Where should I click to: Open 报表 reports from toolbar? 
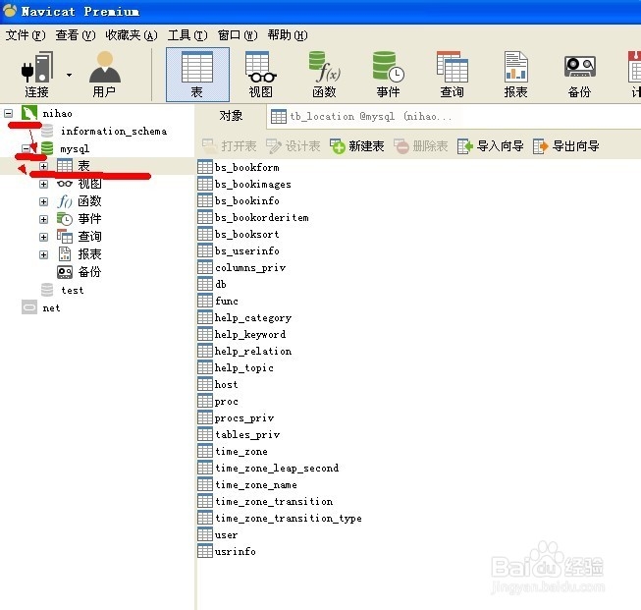tap(515, 75)
